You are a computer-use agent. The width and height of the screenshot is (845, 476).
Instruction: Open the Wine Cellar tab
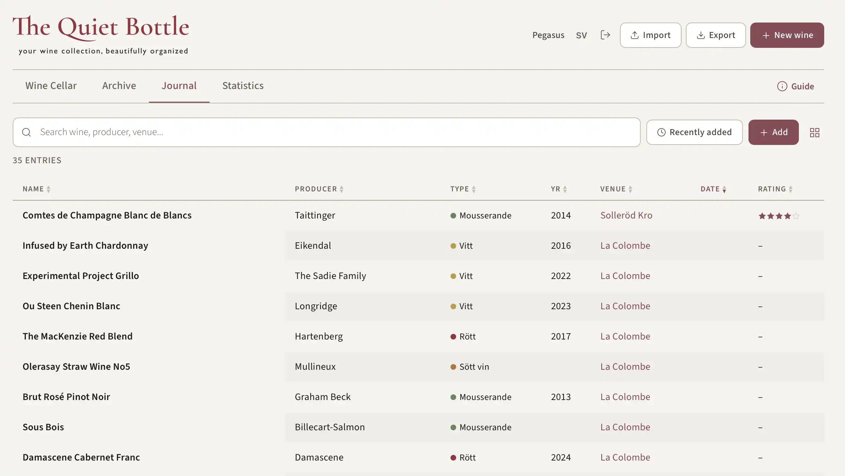coord(51,85)
